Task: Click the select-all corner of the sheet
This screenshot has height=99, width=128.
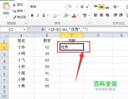Action: tap(4, 35)
